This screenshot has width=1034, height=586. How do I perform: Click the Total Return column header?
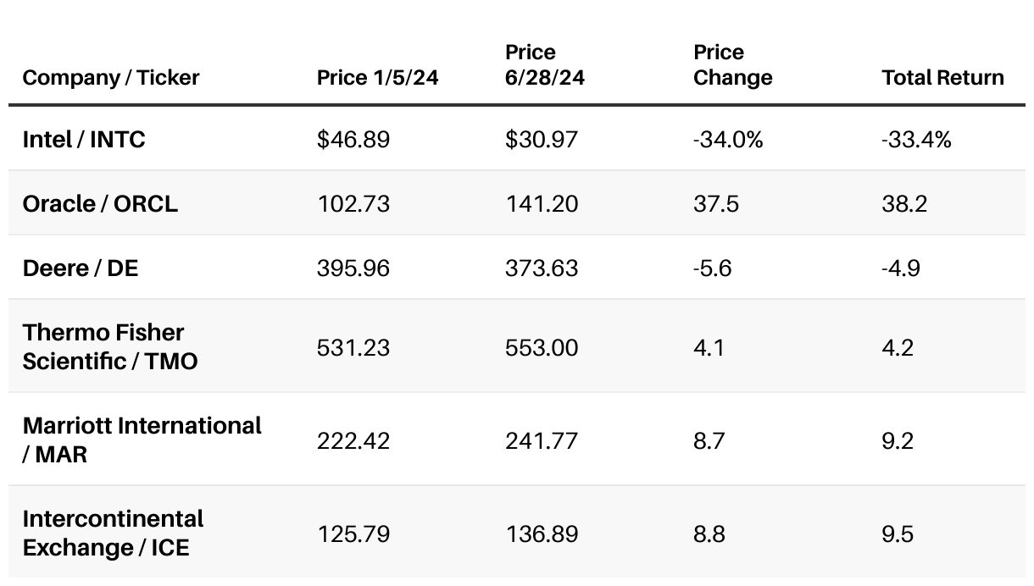[942, 78]
